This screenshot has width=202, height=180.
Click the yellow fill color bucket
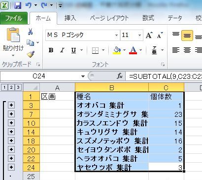[117, 50]
